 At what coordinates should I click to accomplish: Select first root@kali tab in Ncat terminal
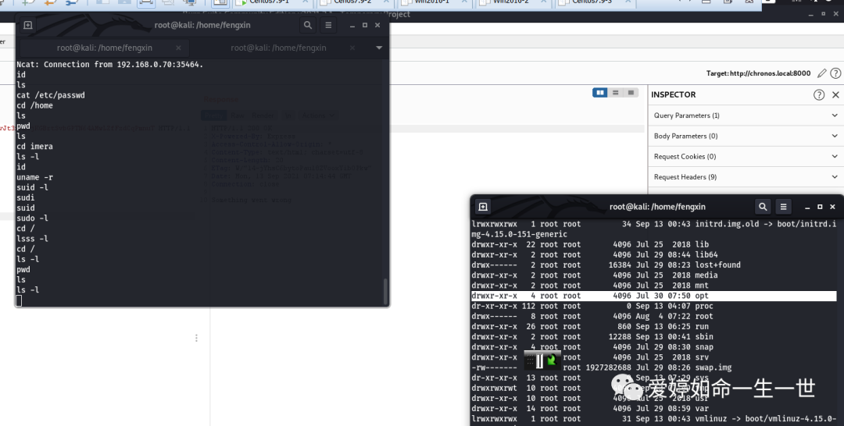coord(105,48)
